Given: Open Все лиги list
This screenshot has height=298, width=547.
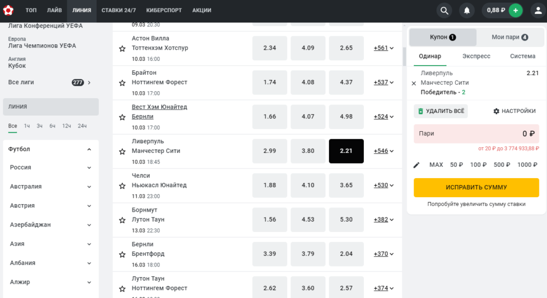Looking at the screenshot, I should coord(50,83).
